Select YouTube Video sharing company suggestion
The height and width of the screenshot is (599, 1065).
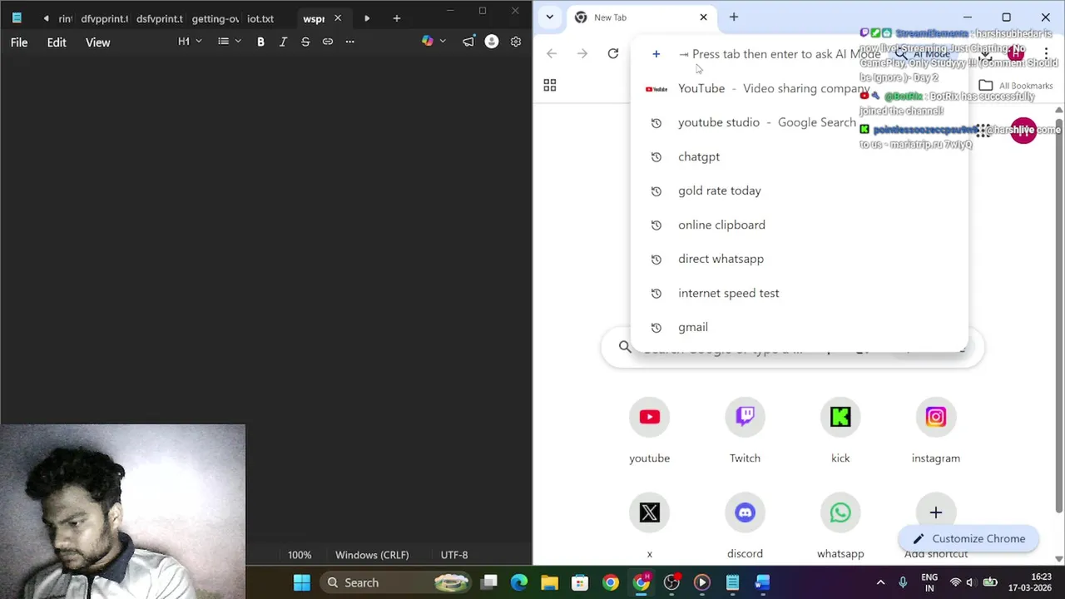(x=799, y=88)
